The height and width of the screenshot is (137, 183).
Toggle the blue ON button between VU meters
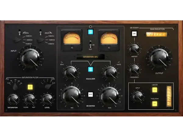(91, 32)
